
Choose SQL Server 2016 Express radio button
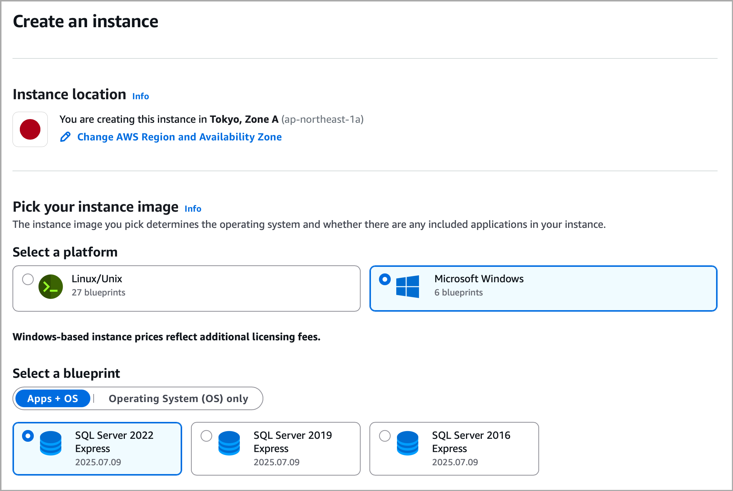click(384, 436)
